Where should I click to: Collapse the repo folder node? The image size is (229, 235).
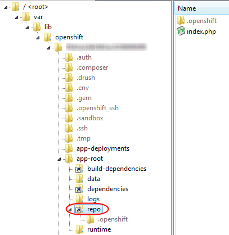(70, 210)
